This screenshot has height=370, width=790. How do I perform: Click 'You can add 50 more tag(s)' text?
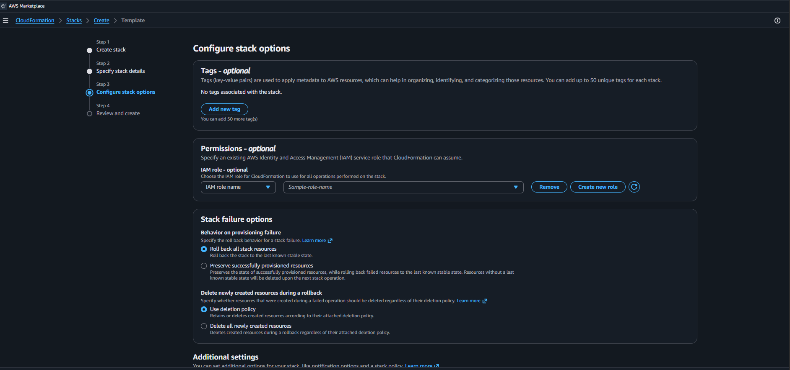[229, 119]
